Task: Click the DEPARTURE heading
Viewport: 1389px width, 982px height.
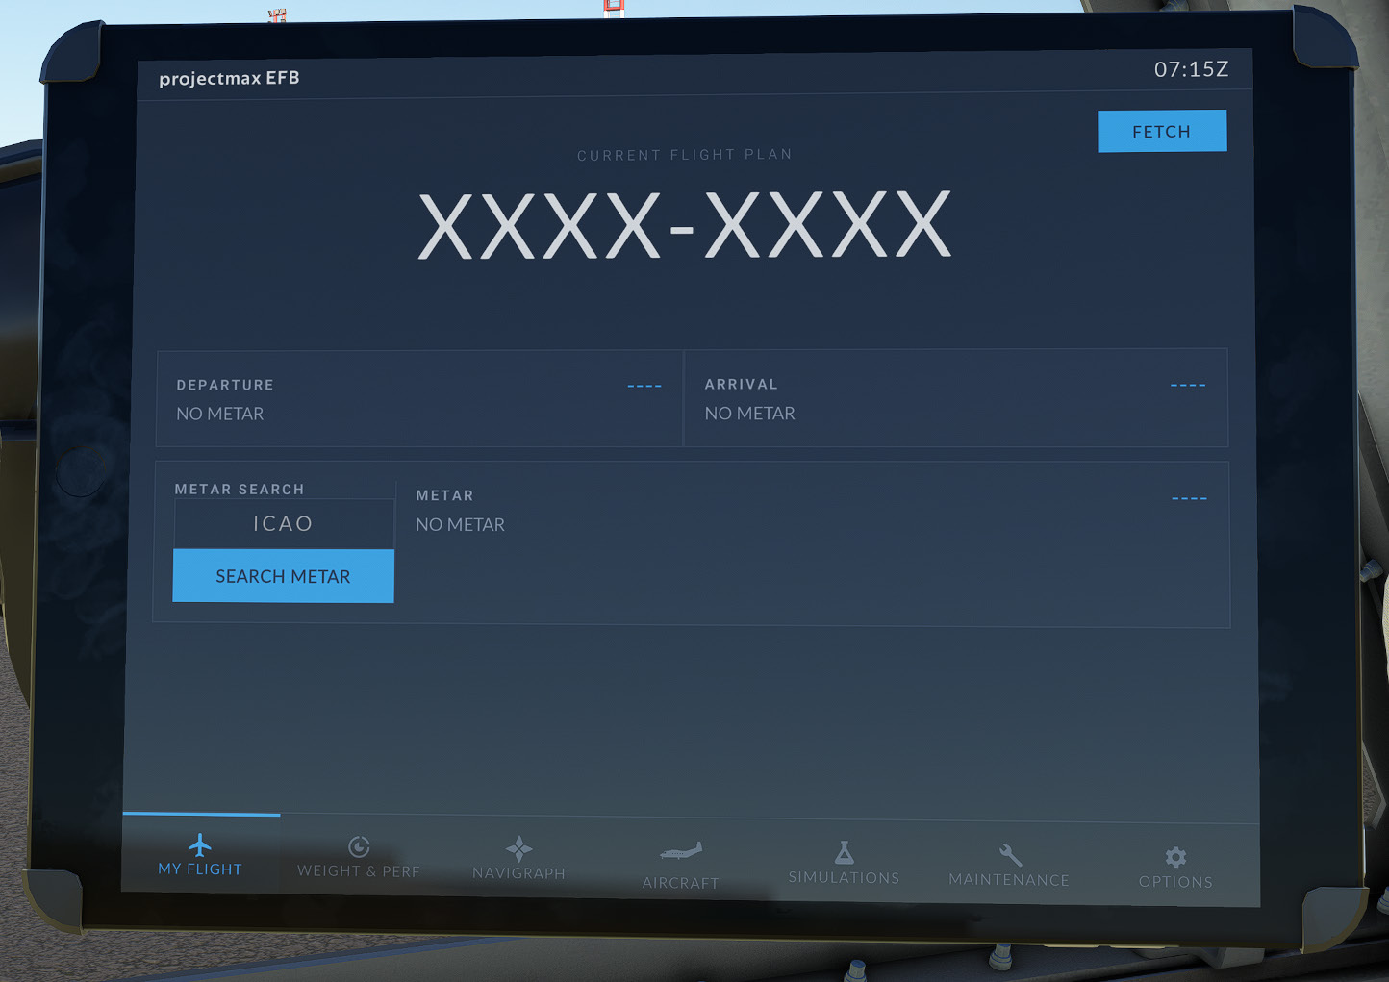Action: click(225, 385)
